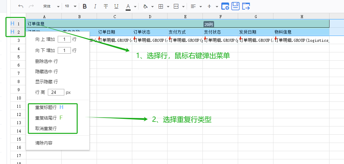This screenshot has width=344, height=164.
Task: Click the 向下增加 row count input
Action: click(64, 51)
